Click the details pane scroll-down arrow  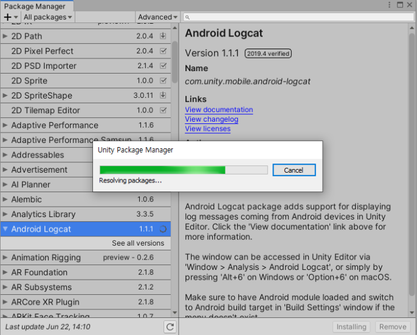412,313
